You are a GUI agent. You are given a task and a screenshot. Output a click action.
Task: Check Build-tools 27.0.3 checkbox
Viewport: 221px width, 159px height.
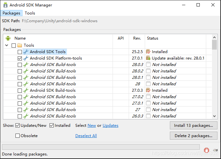20,90
